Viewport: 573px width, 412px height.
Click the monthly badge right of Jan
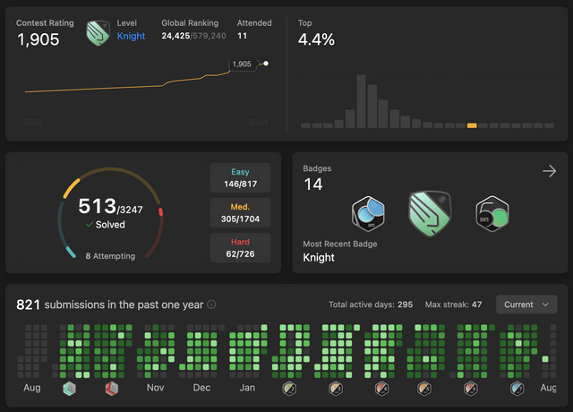(x=289, y=389)
